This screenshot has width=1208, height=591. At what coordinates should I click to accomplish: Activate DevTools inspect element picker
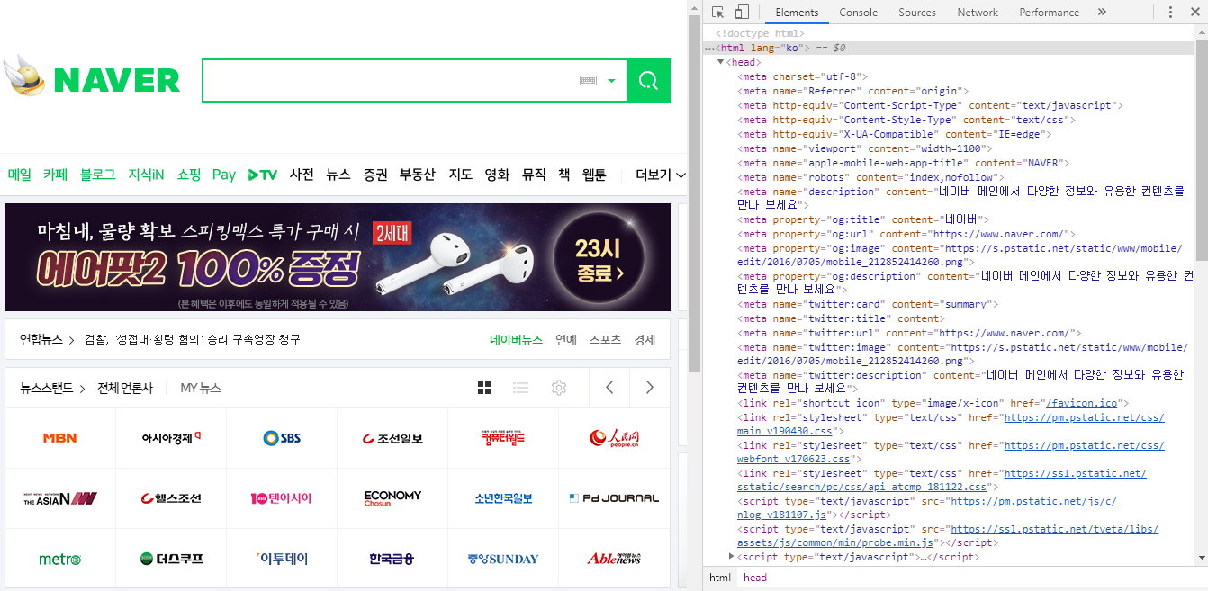point(717,12)
